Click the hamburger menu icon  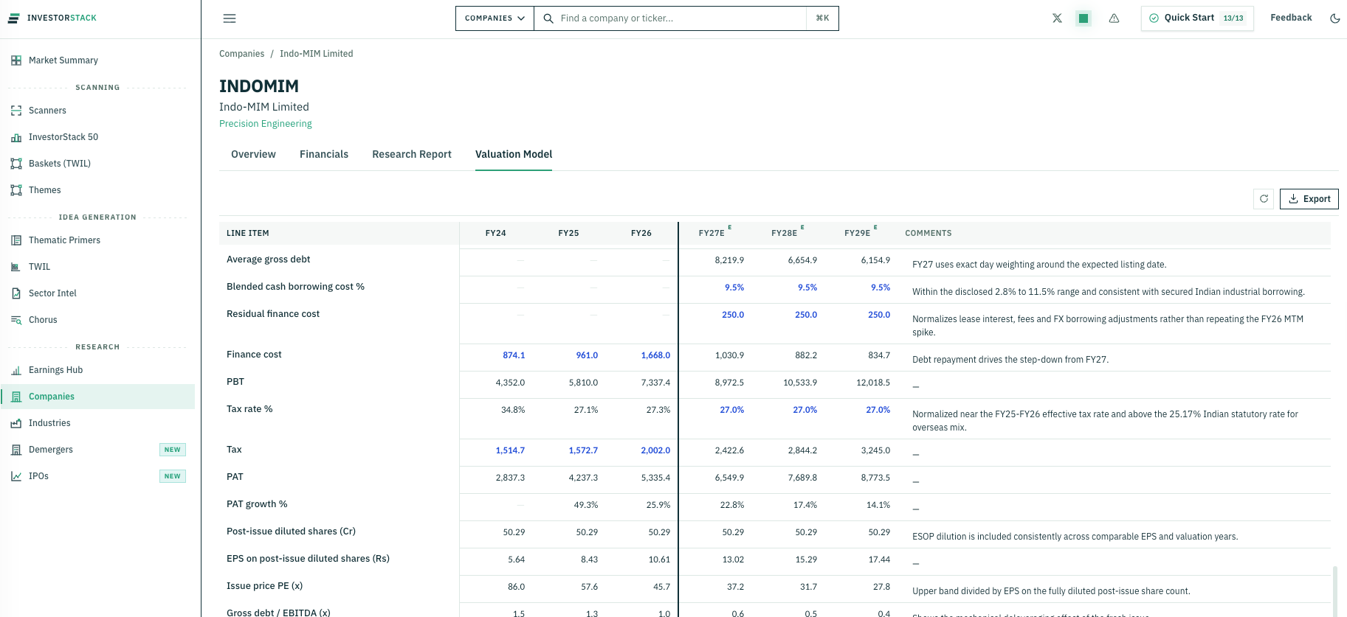pyautogui.click(x=230, y=18)
